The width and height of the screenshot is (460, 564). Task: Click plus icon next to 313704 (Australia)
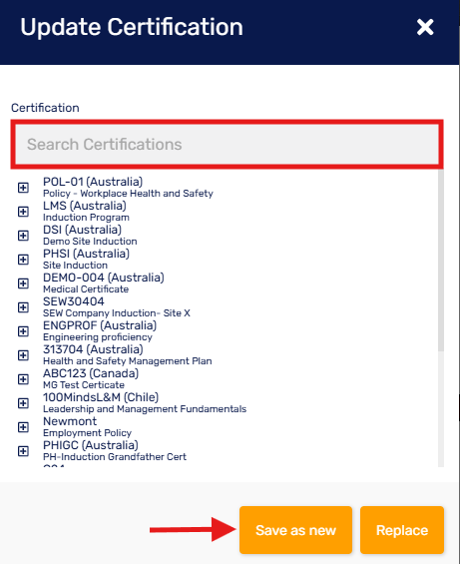click(23, 355)
